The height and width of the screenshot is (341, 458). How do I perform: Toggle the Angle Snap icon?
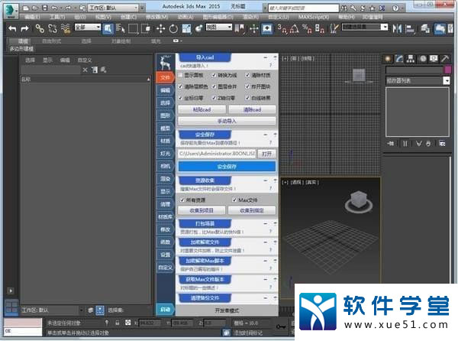pyautogui.click(x=294, y=28)
